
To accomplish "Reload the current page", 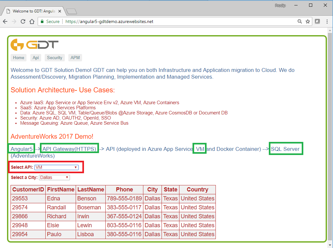I will point(23,21).
